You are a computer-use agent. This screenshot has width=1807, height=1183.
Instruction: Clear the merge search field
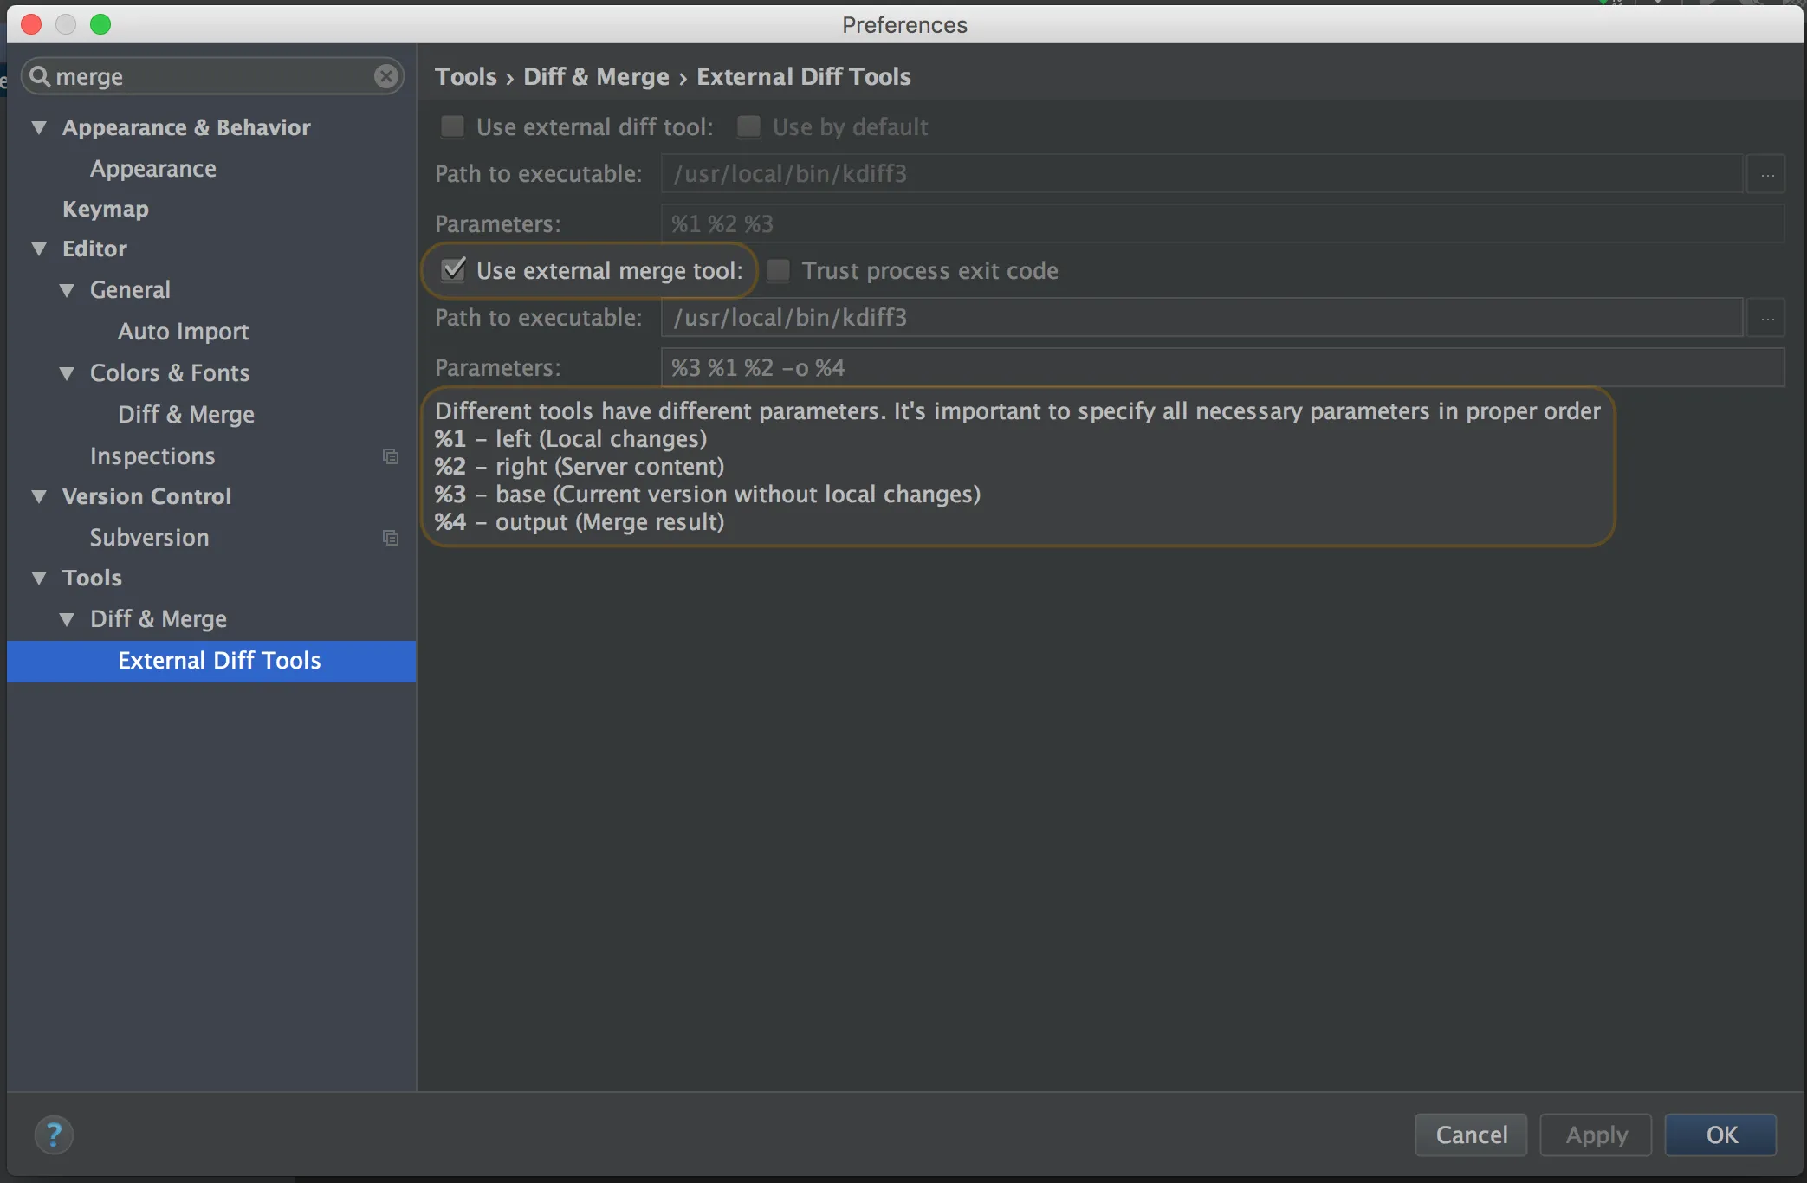click(386, 76)
